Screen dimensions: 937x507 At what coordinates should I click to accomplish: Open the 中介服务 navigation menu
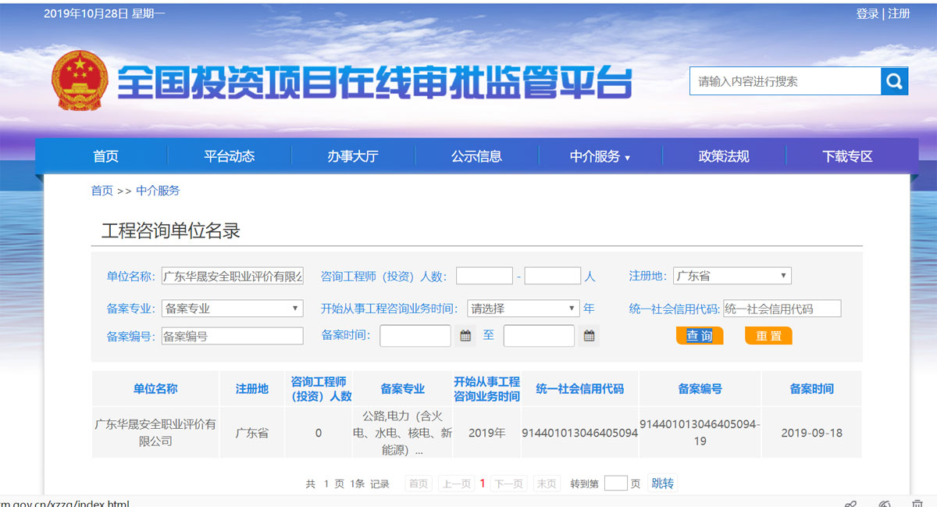tap(599, 156)
